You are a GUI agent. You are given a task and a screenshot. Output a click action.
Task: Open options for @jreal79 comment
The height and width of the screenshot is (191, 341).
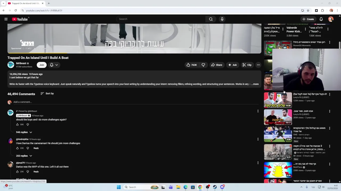(x=258, y=163)
